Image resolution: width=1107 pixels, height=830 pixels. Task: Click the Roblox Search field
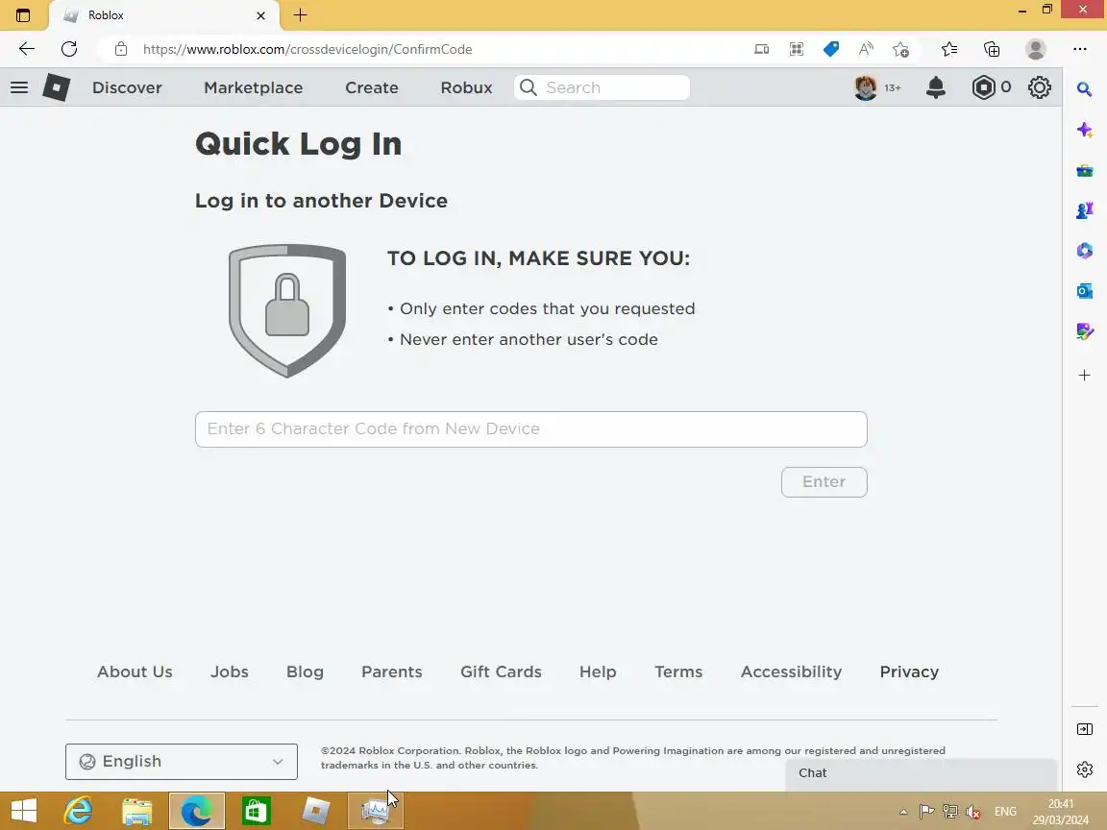tap(603, 87)
